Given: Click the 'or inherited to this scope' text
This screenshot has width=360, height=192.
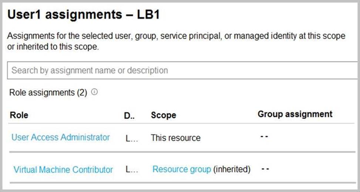Looking at the screenshot, I should [x=53, y=48].
